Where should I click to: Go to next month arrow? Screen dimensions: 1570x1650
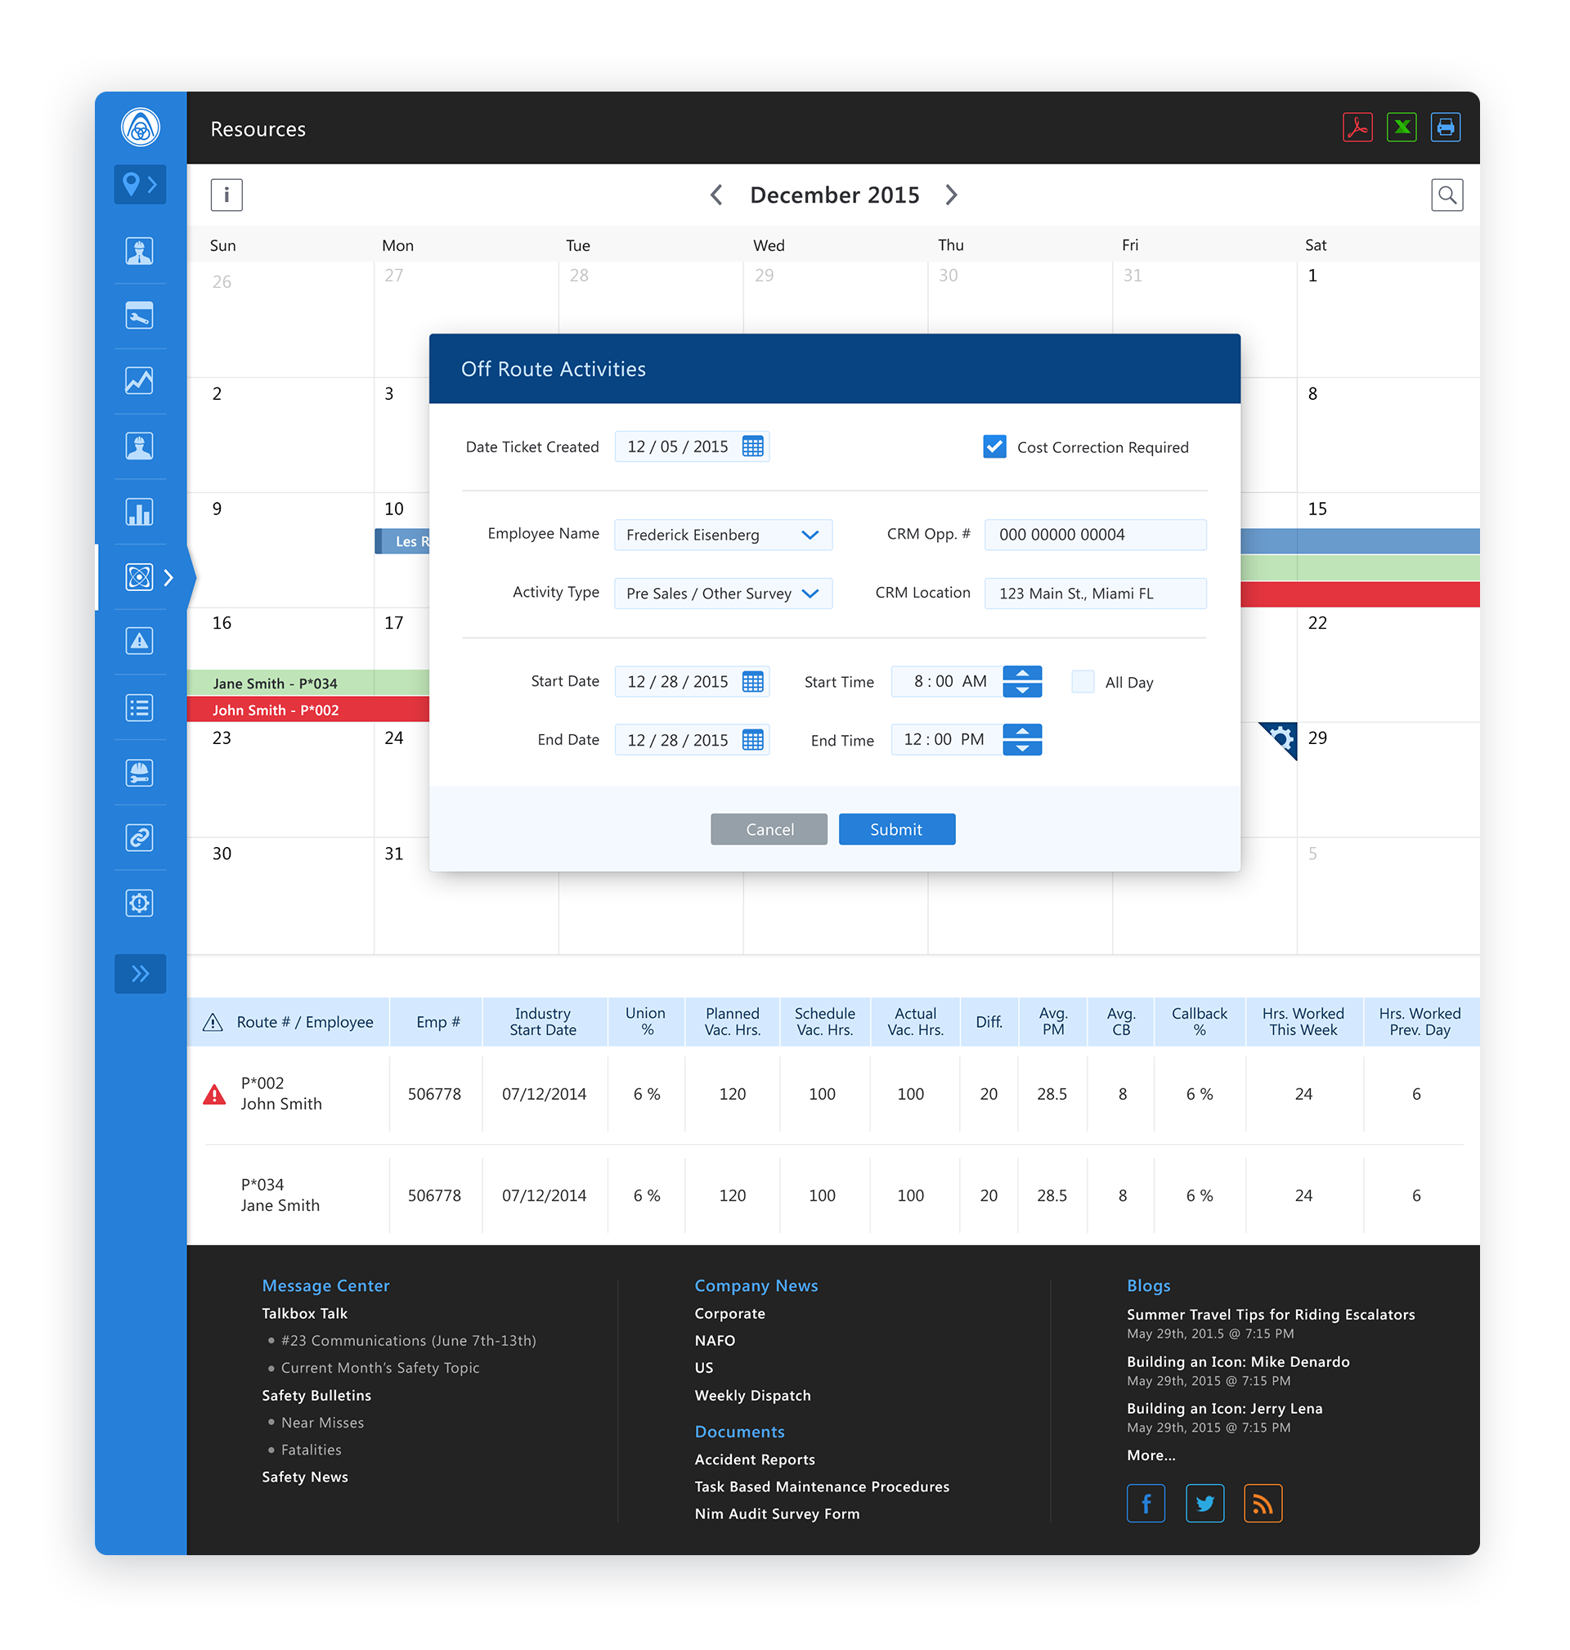(x=952, y=195)
